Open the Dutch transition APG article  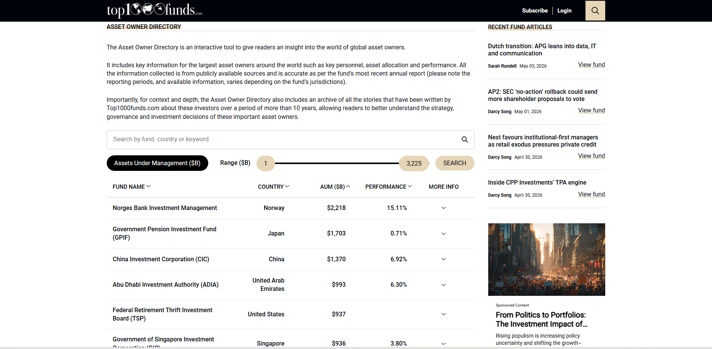click(542, 50)
